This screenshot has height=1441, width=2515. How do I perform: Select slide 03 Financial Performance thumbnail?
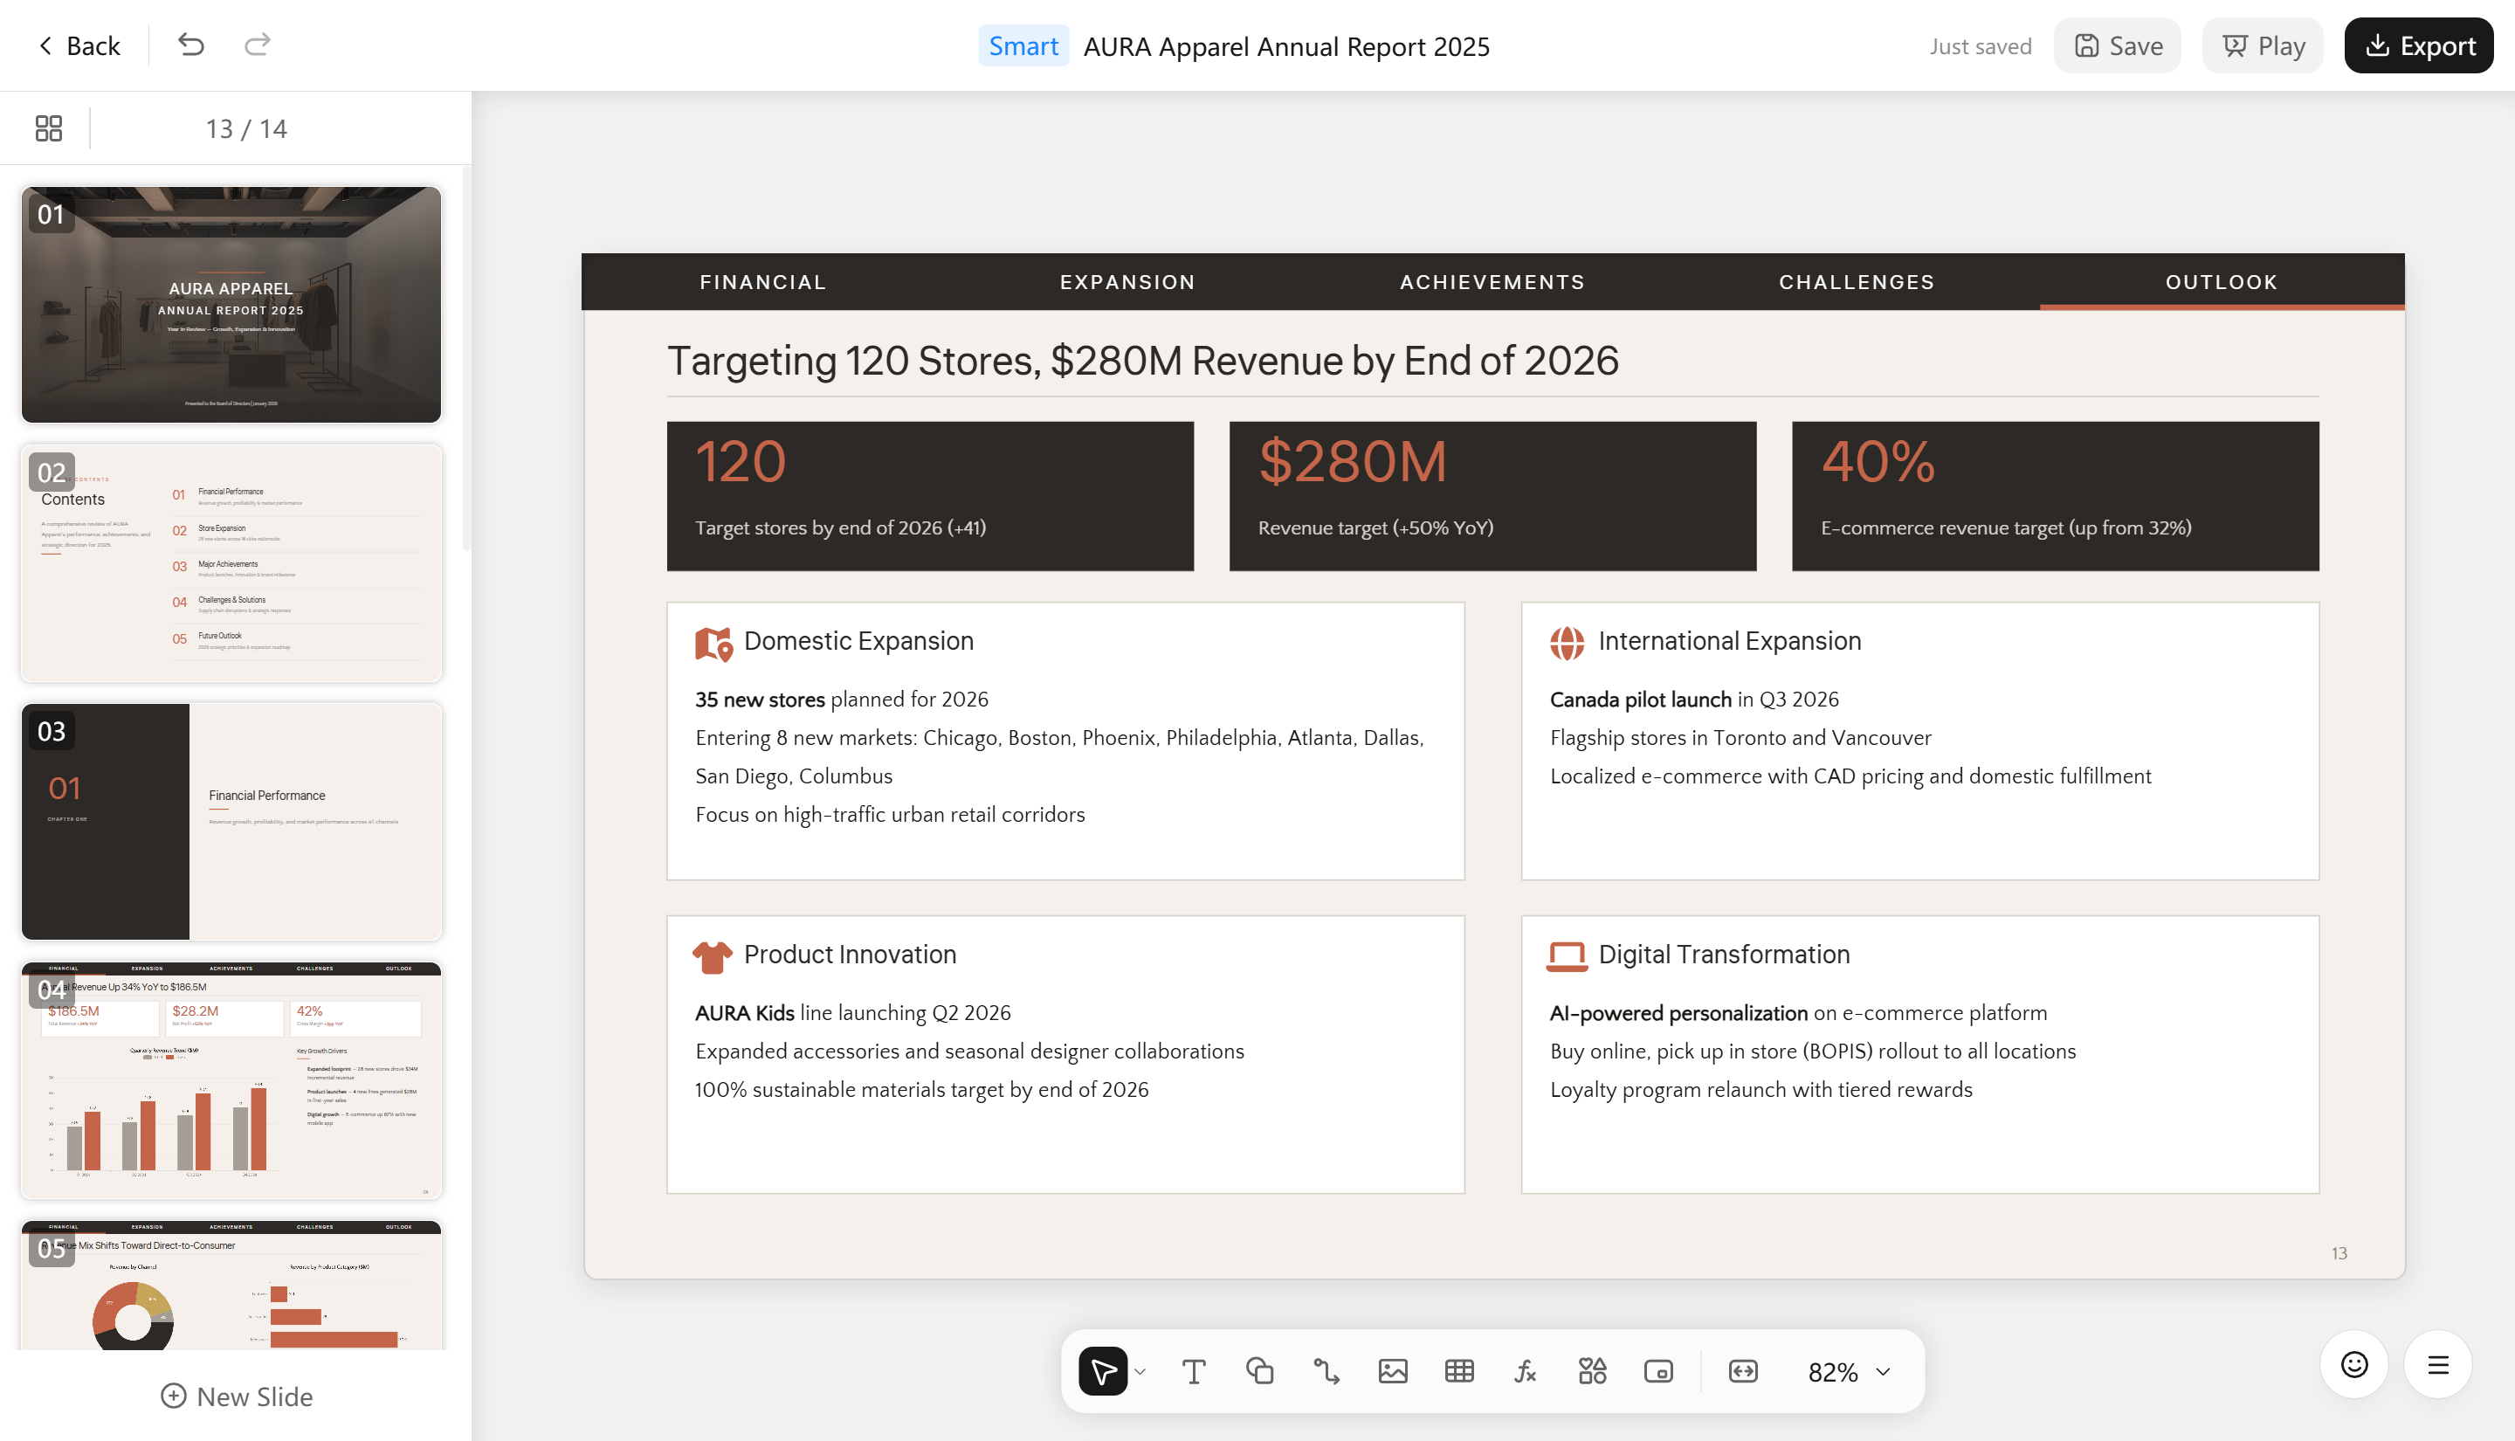[x=231, y=822]
